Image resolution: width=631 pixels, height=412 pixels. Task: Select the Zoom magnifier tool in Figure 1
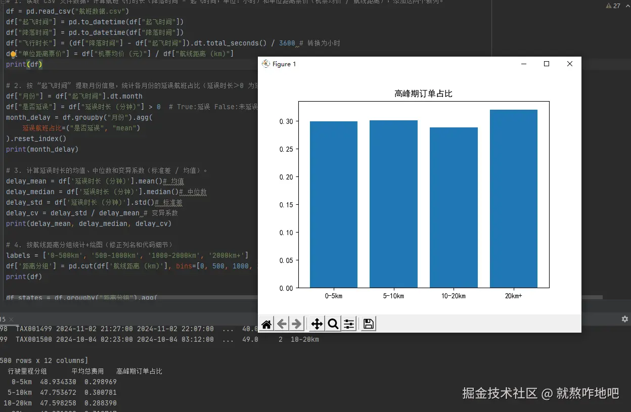click(333, 324)
